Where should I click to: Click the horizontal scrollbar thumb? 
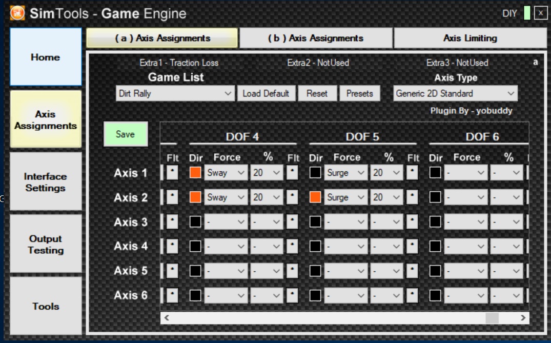pos(492,318)
